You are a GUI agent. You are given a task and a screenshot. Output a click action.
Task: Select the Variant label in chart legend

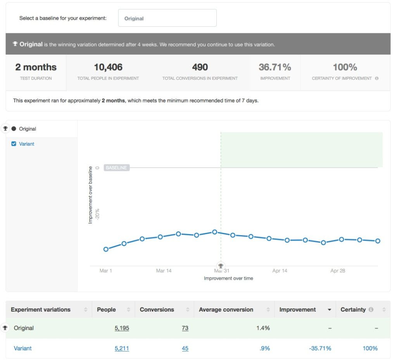27,144
